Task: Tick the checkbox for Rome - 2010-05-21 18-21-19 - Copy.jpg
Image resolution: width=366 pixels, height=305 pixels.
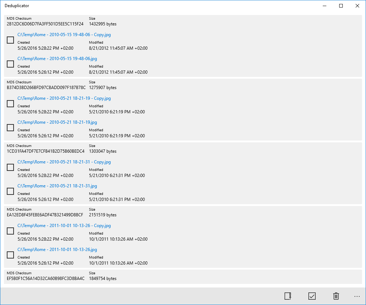Action: point(10,104)
